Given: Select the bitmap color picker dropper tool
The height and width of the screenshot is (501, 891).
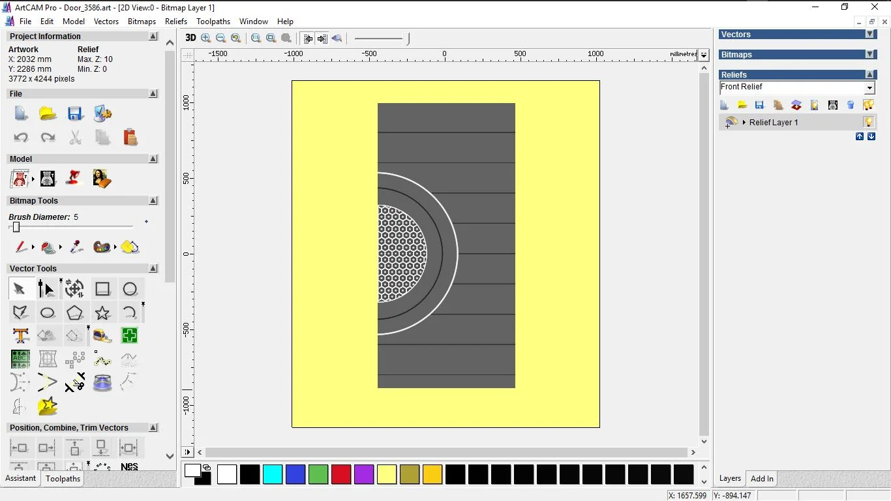Looking at the screenshot, I should pyautogui.click(x=76, y=247).
